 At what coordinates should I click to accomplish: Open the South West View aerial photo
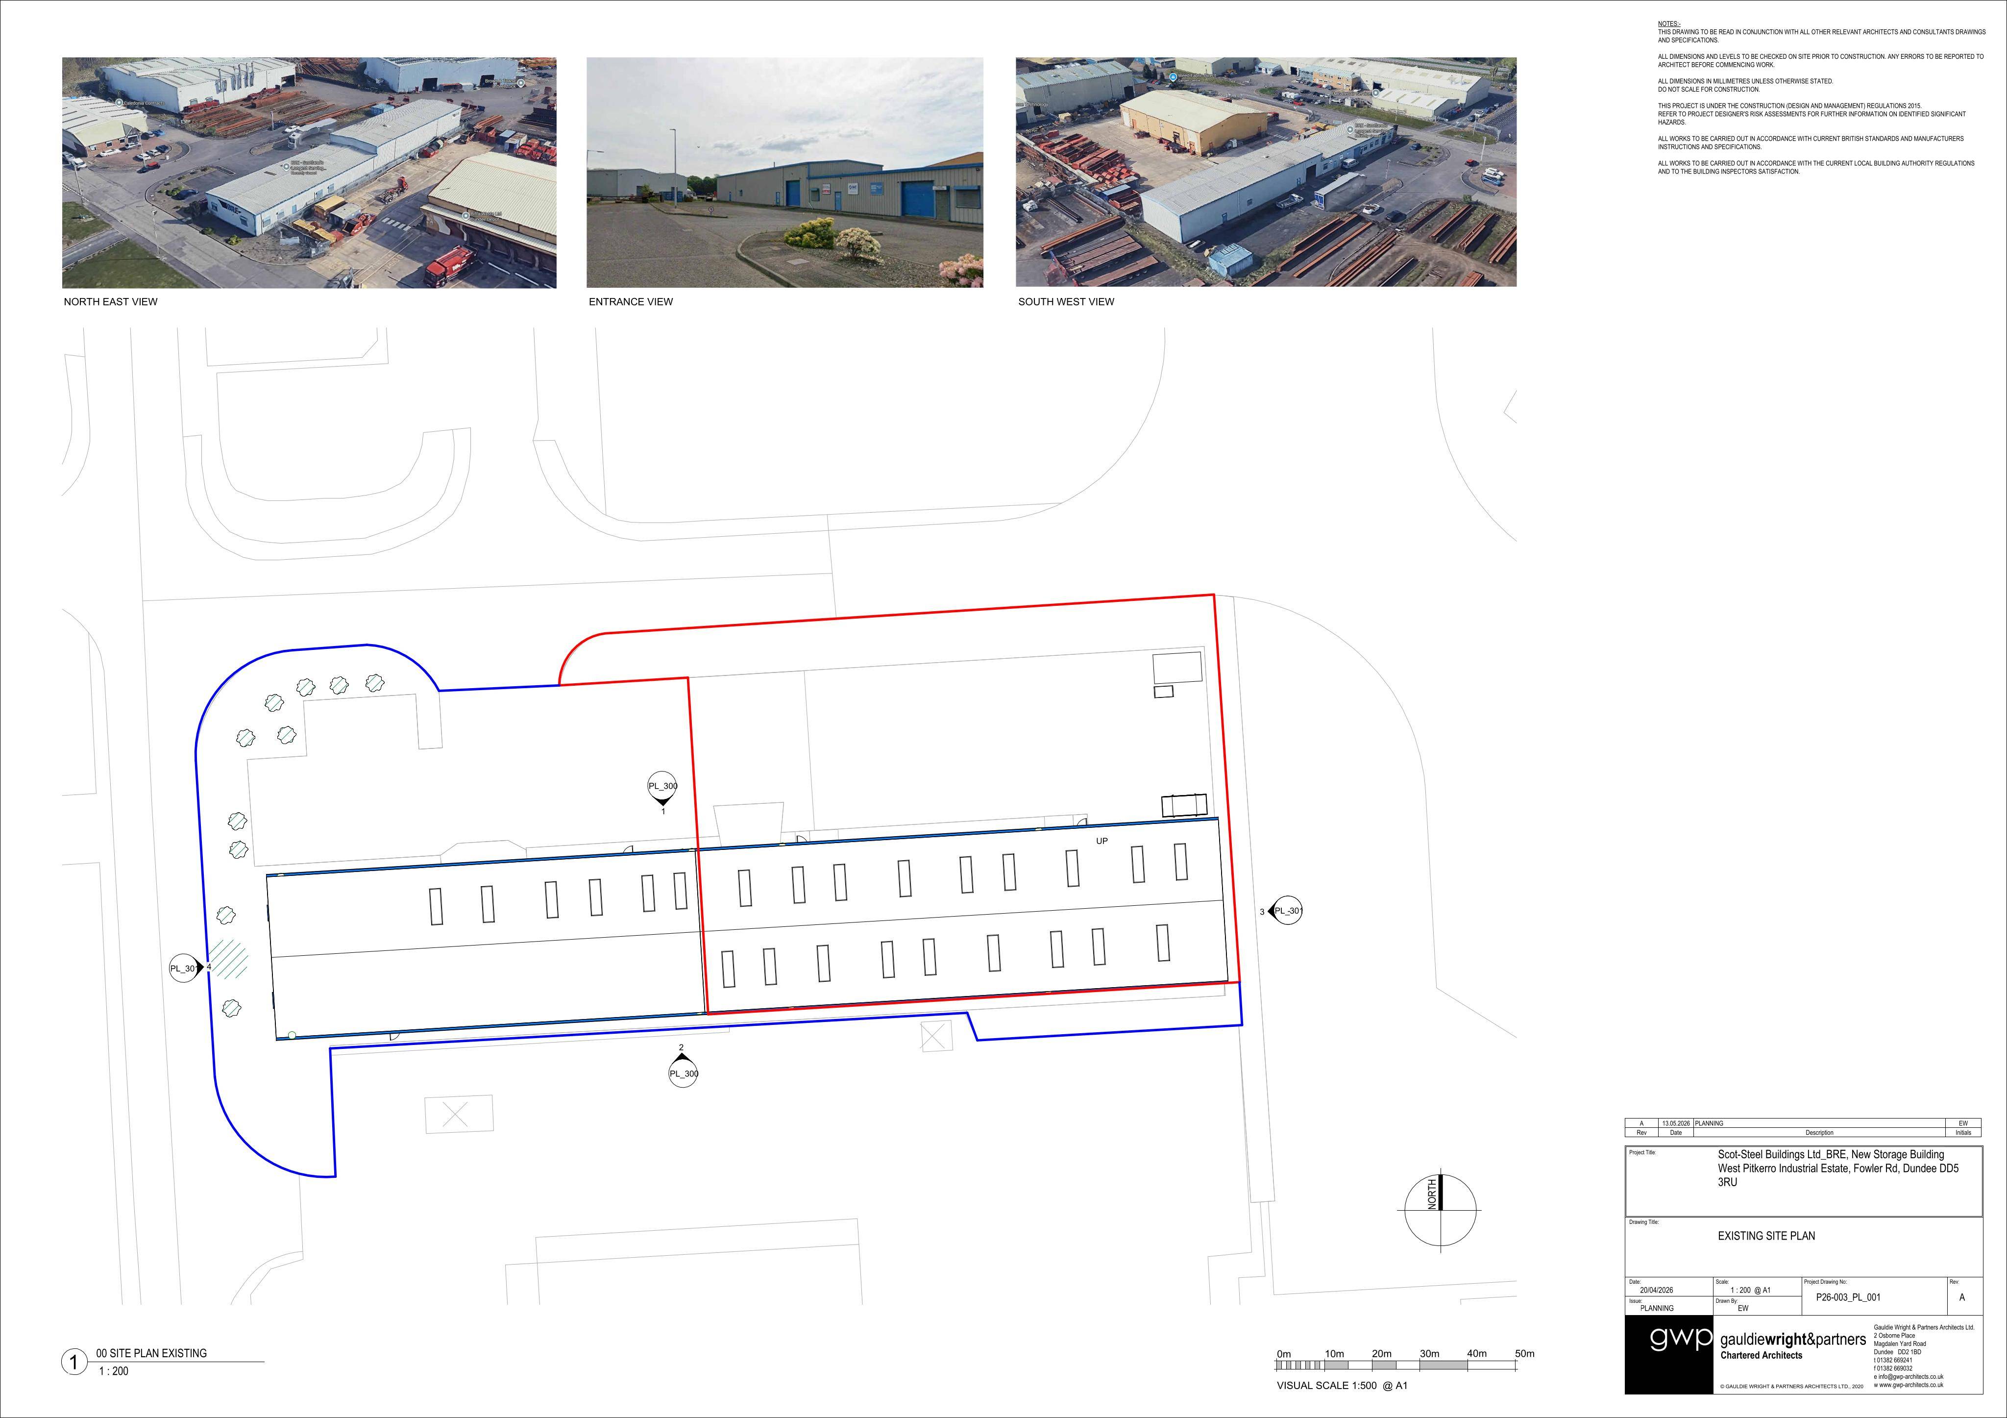(1266, 172)
